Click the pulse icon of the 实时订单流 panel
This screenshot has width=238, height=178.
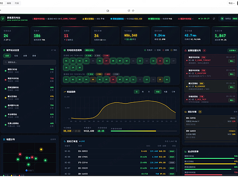[65, 141]
